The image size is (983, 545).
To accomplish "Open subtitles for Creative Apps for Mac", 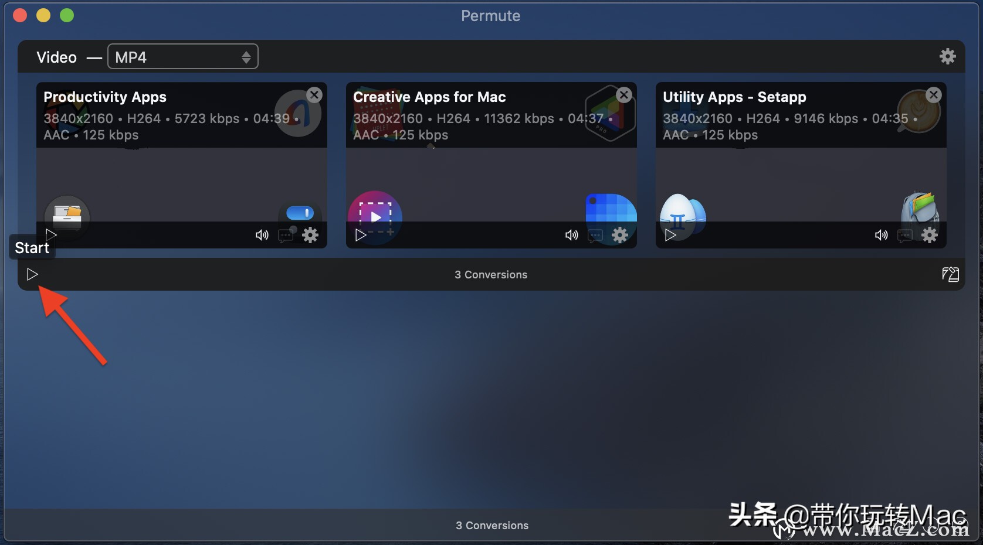I will (596, 236).
